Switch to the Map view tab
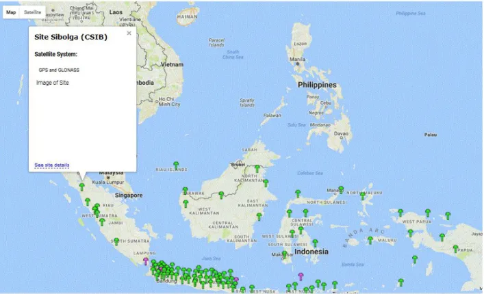 (11, 12)
